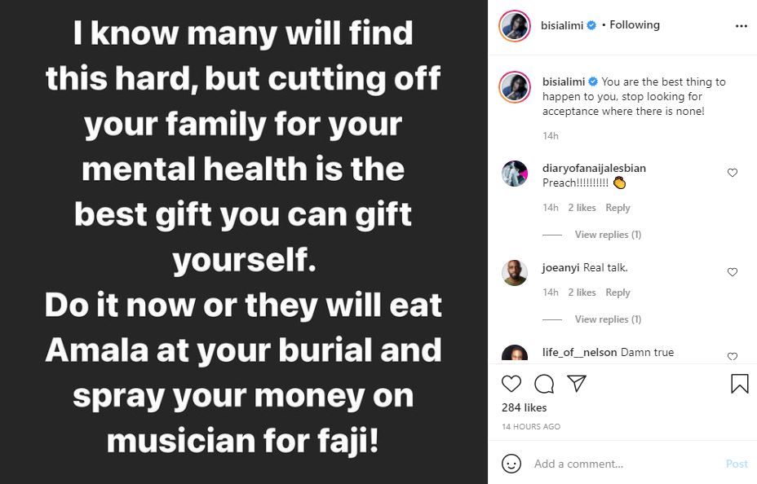Open the three-dot more options menu
The height and width of the screenshot is (484, 757).
[x=741, y=26]
